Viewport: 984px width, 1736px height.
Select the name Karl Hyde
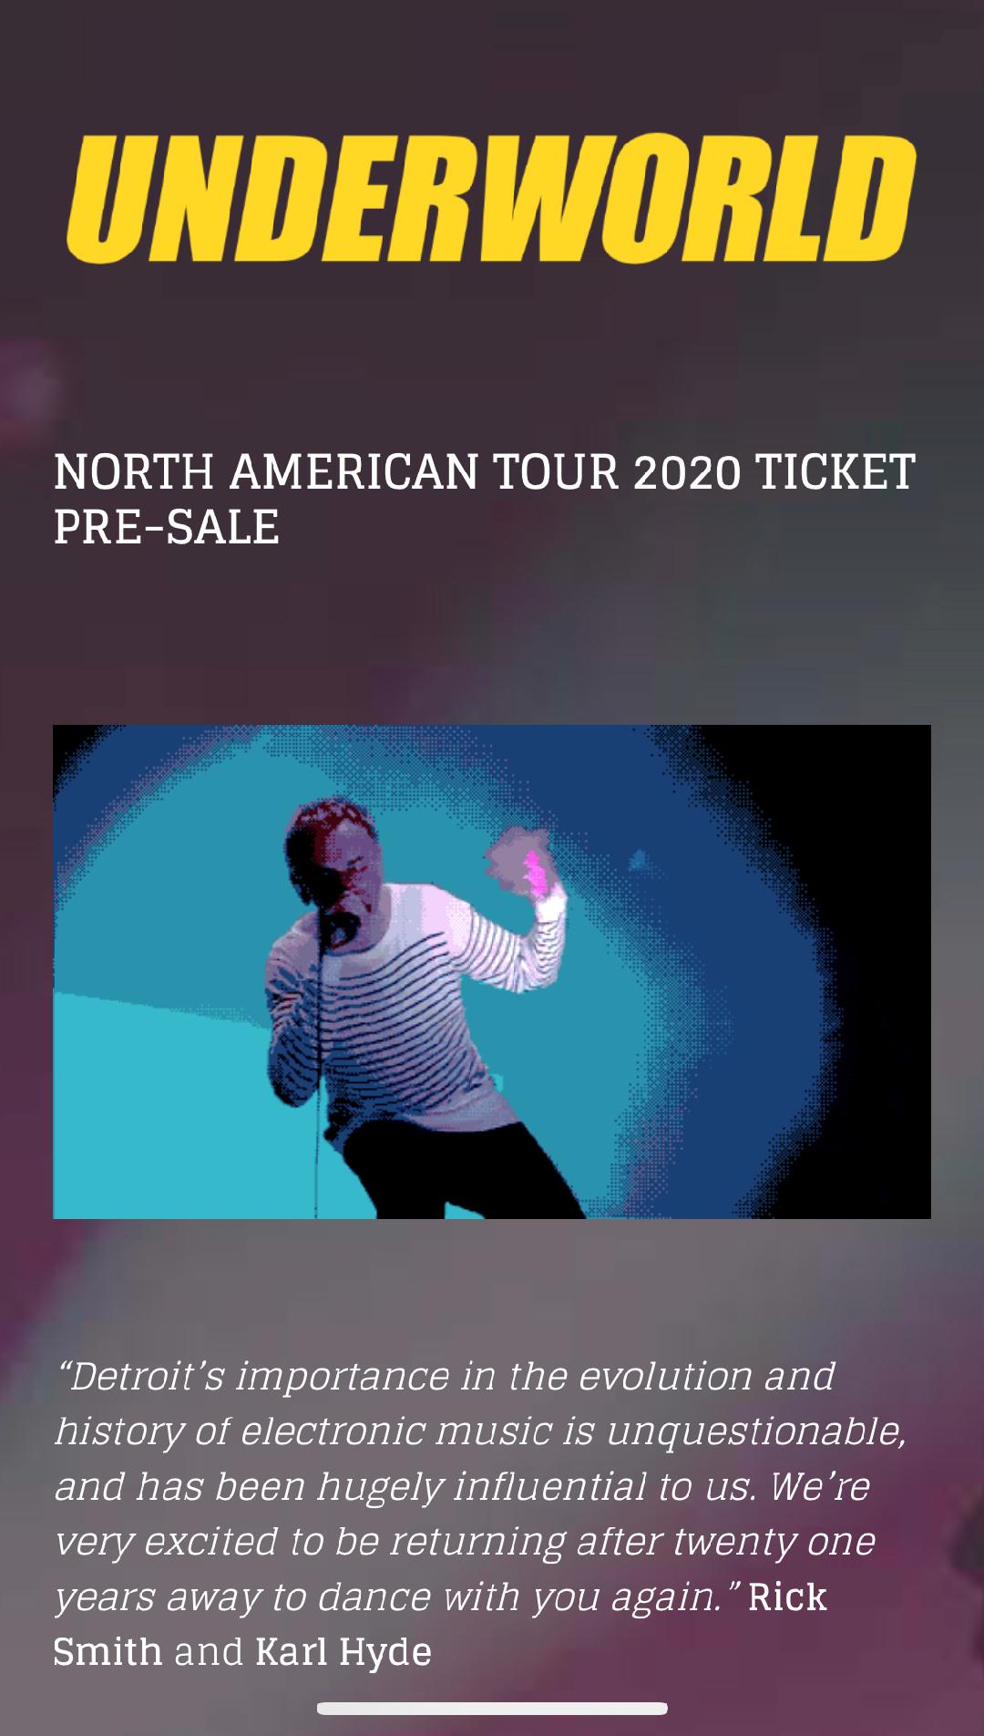tap(343, 1653)
